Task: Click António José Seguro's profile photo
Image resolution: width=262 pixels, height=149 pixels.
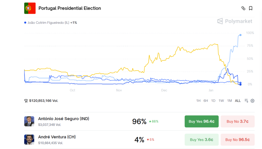Action: click(x=29, y=121)
